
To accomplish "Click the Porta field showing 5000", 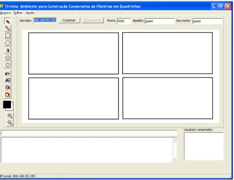I will point(123,21).
